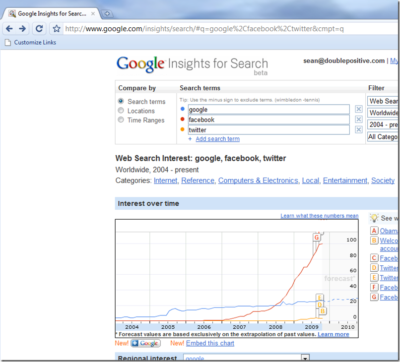Open the 2004 - present date dropdown

tap(383, 124)
